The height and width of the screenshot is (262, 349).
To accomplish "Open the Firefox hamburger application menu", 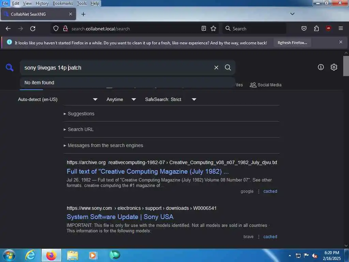I will (340, 28).
